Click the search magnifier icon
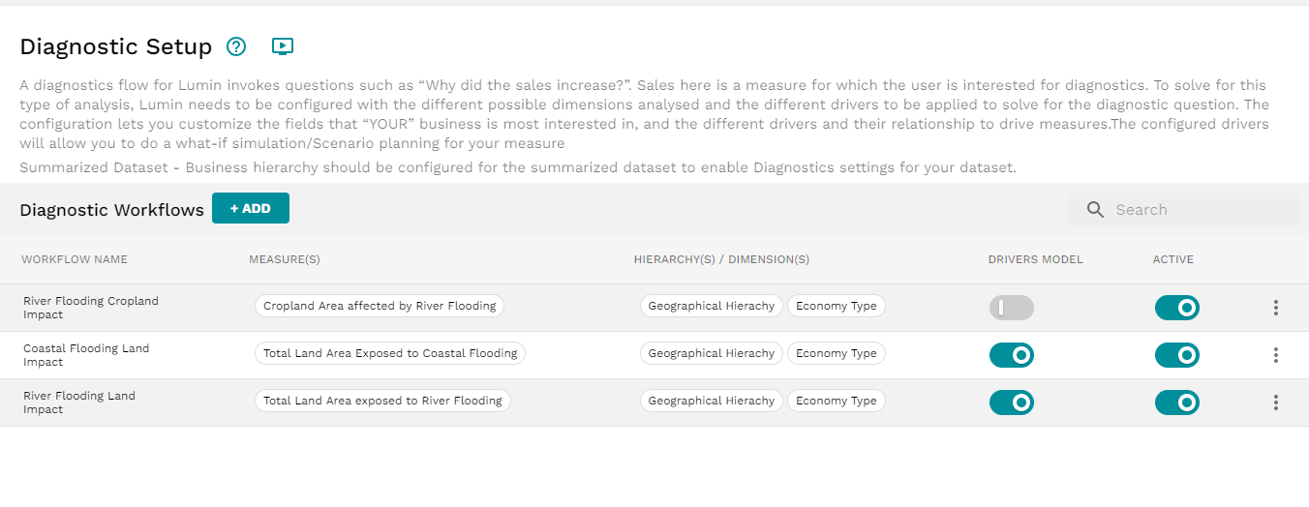Viewport: 1309px width, 507px height. 1095,209
